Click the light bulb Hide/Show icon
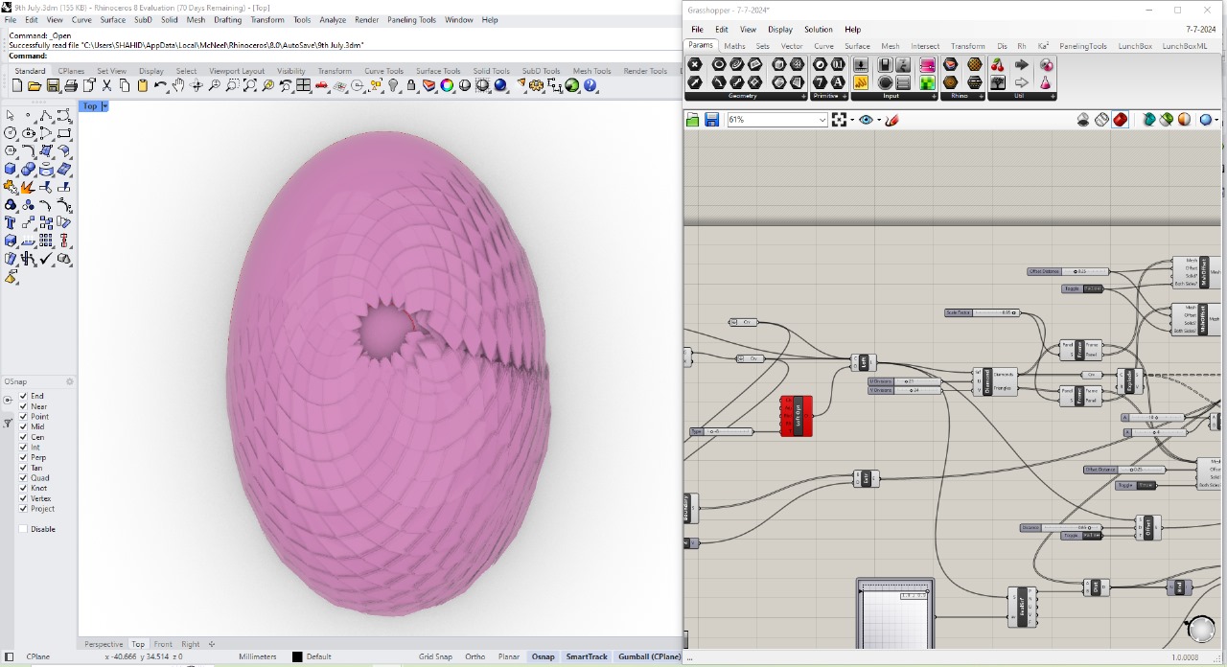The image size is (1227, 667). coord(393,86)
